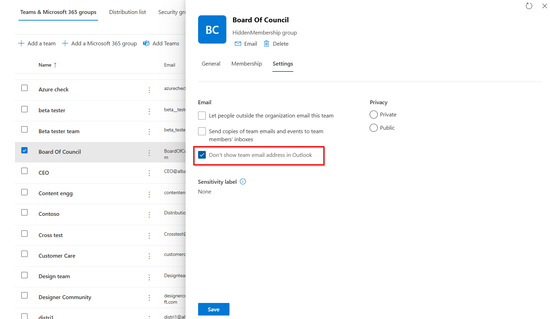Click the Sensitivity label info icon

click(243, 182)
